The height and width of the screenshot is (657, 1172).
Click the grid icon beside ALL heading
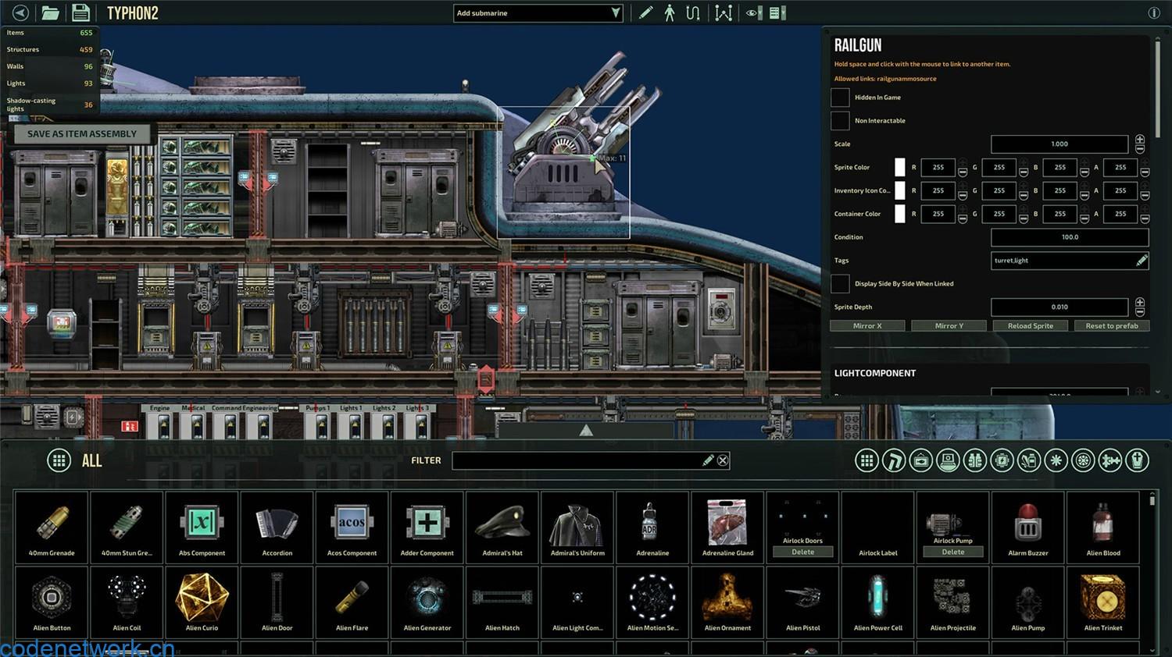59,460
